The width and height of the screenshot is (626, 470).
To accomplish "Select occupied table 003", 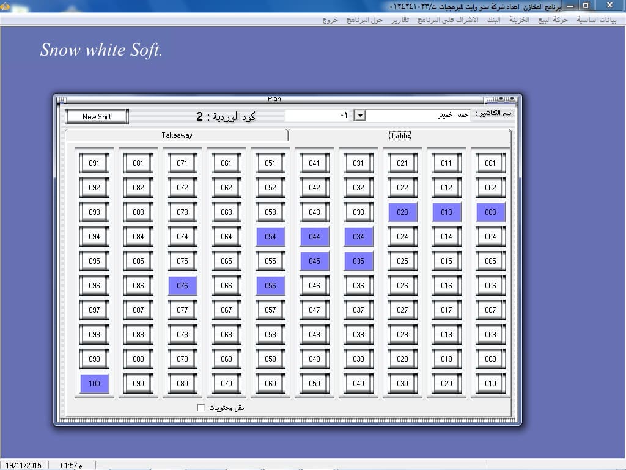I will coord(490,212).
